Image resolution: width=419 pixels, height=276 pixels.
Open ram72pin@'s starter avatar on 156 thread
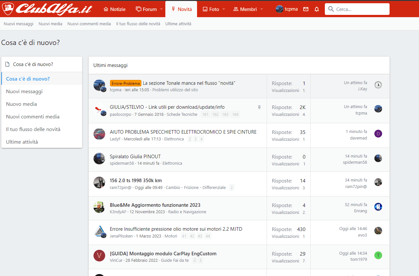99,182
